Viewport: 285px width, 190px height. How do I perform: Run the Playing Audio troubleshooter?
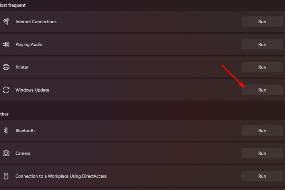(x=262, y=44)
